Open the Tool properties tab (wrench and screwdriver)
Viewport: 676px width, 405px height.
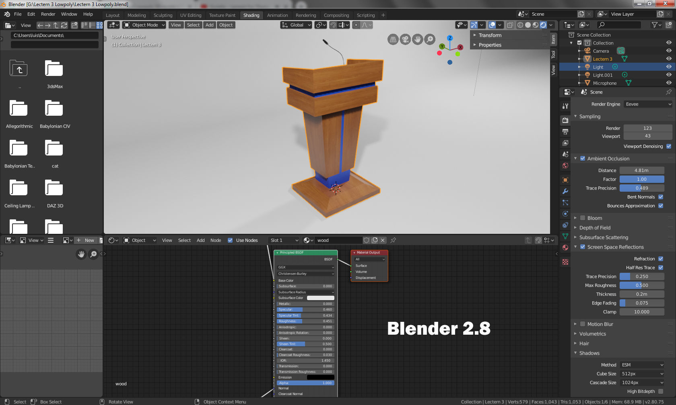pyautogui.click(x=565, y=106)
